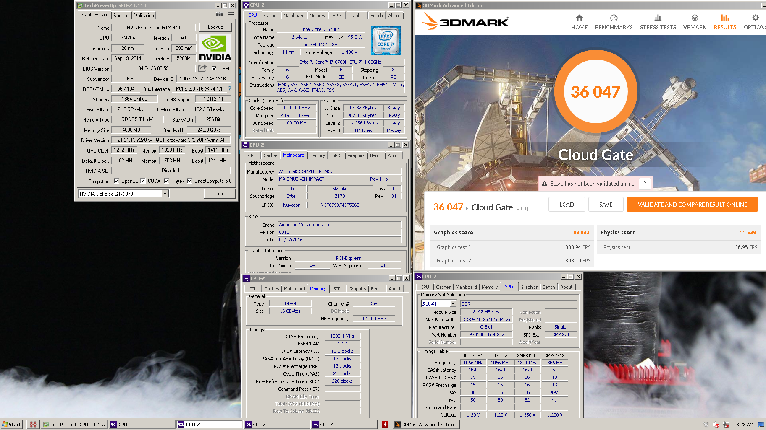Toggle the CUDA checkbox

(x=143, y=181)
